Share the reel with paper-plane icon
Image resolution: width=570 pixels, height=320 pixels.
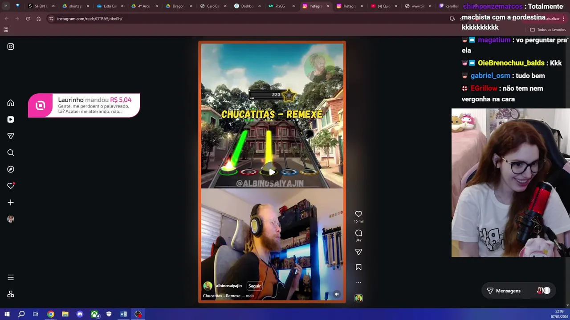click(358, 252)
